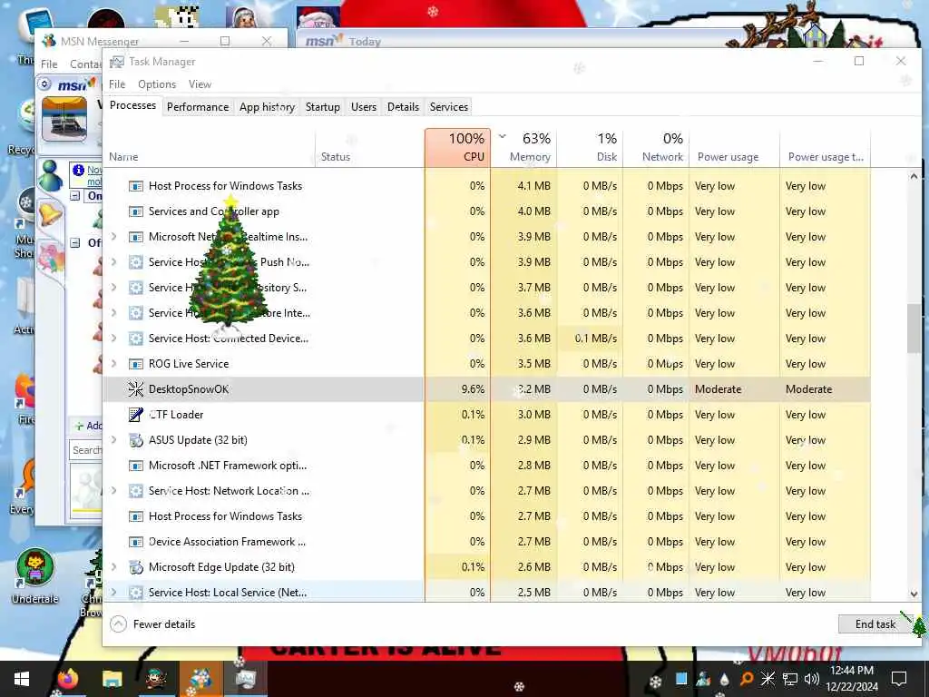Screen dimensions: 929x697
Task: Click the ROG Live Service icon
Action: point(136,364)
